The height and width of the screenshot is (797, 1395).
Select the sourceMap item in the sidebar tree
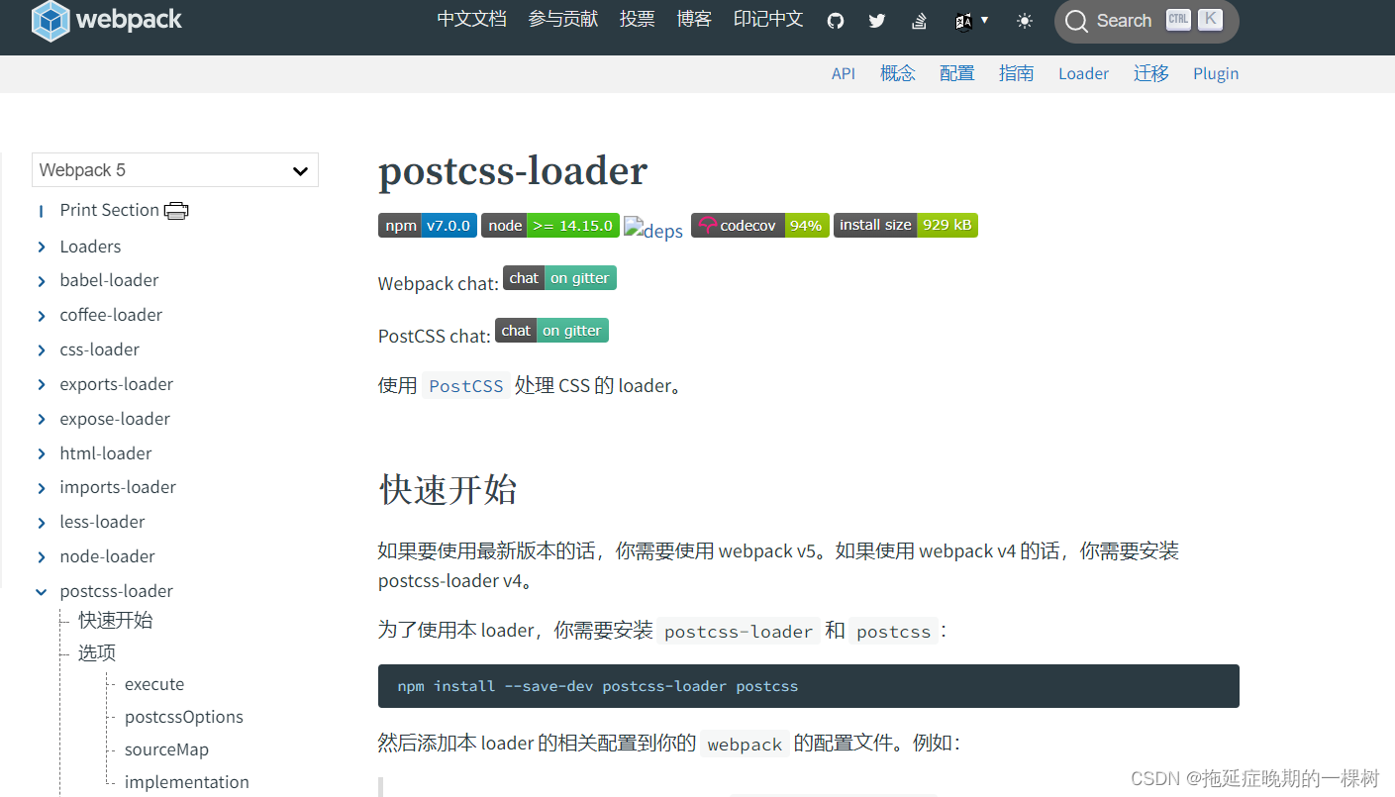[x=166, y=749]
